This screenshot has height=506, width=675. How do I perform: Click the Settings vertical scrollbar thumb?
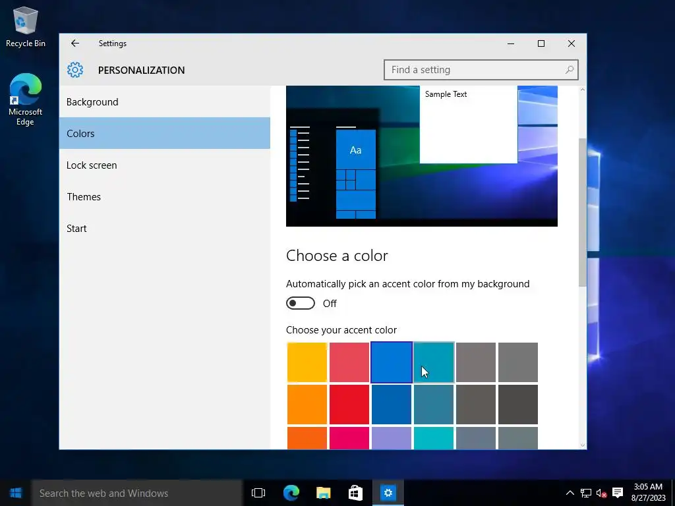(x=583, y=213)
